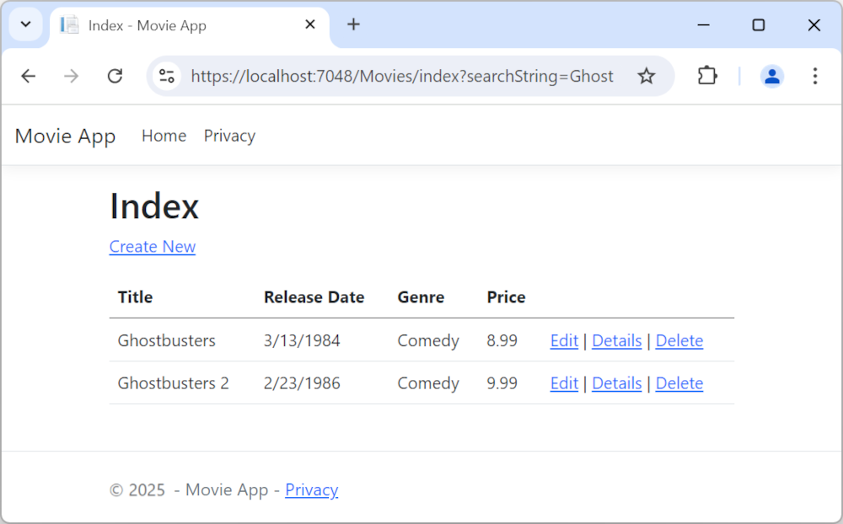The height and width of the screenshot is (524, 843).
Task: Open the browser profile avatar
Action: (772, 76)
